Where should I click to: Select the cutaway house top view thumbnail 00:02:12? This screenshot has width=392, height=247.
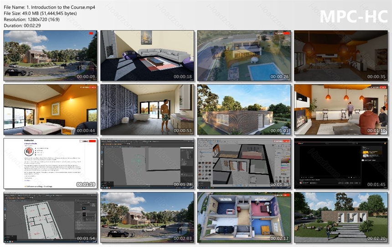[244, 217]
